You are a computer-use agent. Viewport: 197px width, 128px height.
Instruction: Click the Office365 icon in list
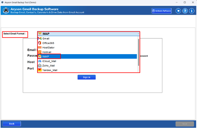(40, 43)
